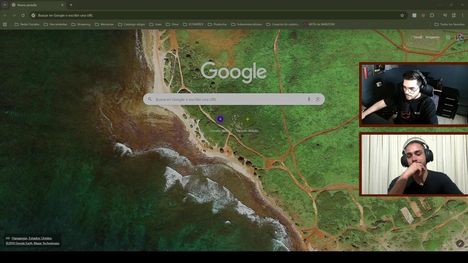Open Chrome three-dot menu
The image size is (468, 263).
(463, 15)
